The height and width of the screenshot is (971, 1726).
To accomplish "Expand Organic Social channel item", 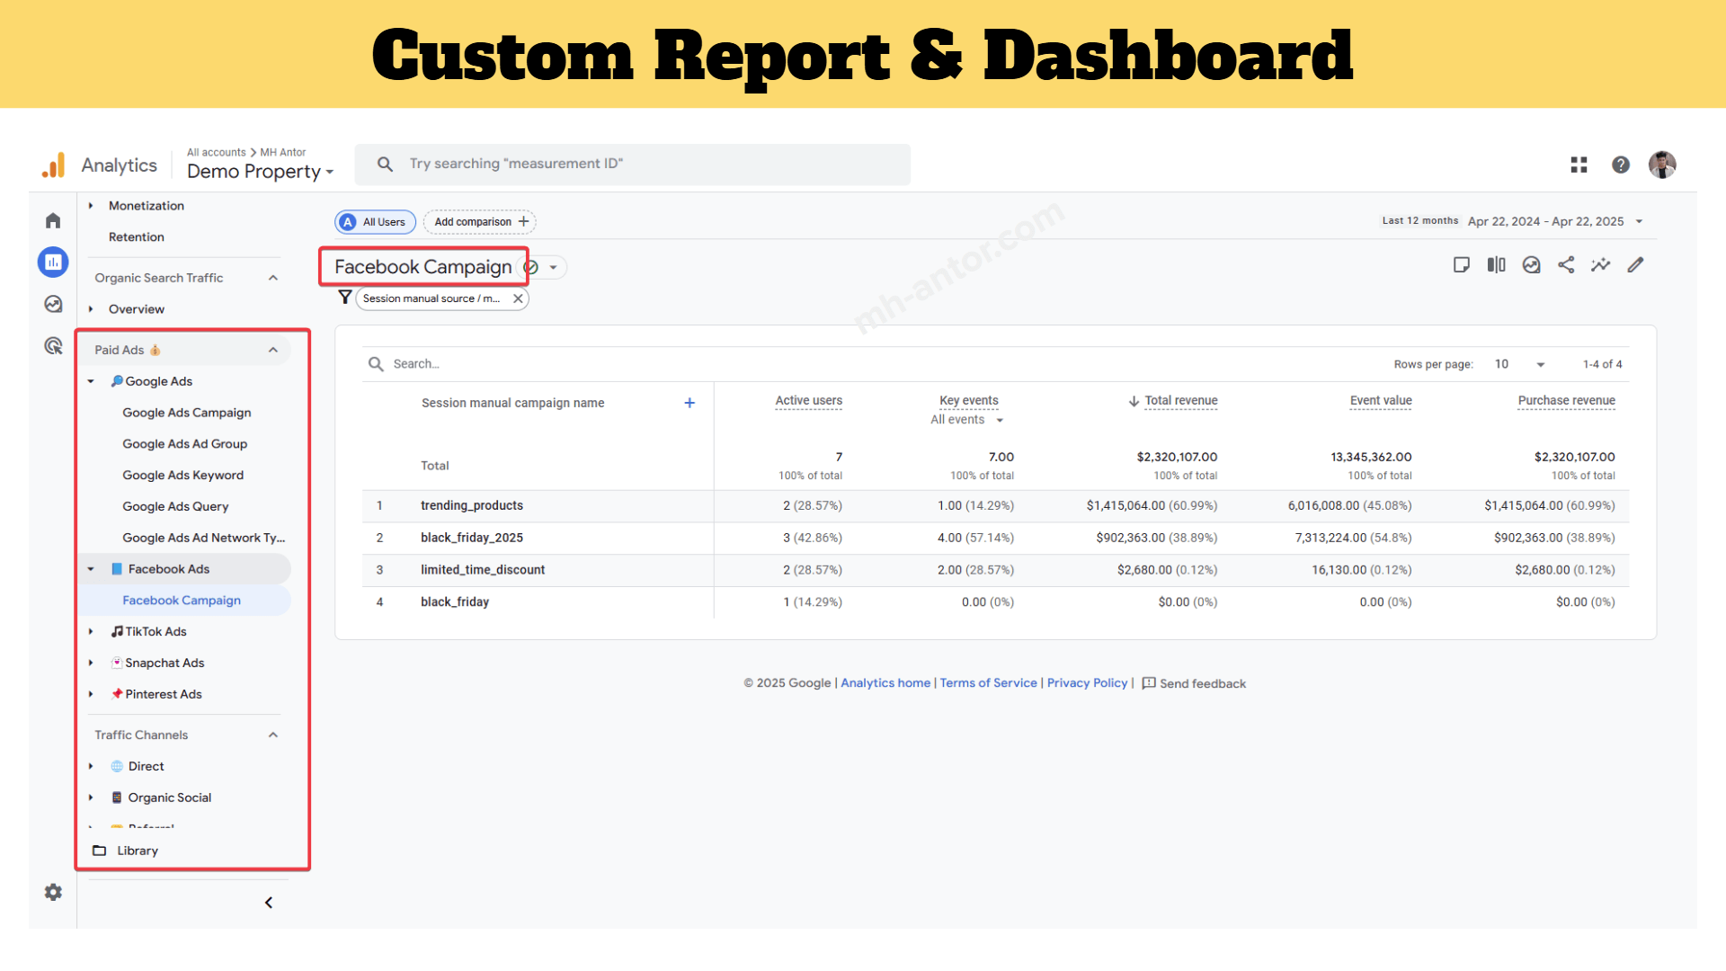I will tap(91, 797).
